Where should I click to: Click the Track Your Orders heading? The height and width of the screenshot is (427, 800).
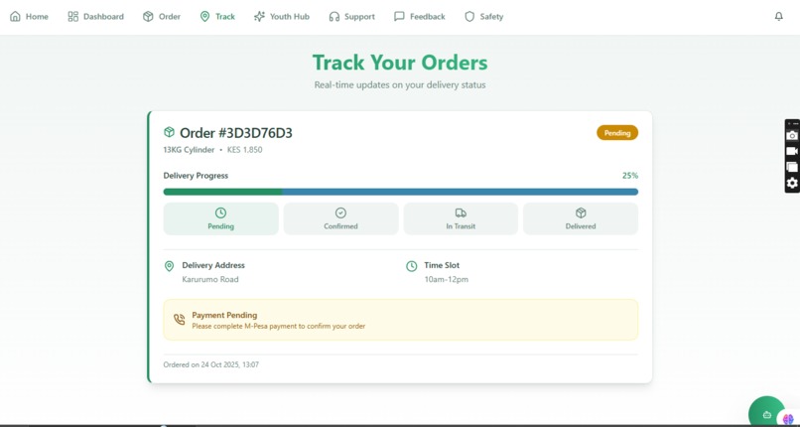pos(400,63)
